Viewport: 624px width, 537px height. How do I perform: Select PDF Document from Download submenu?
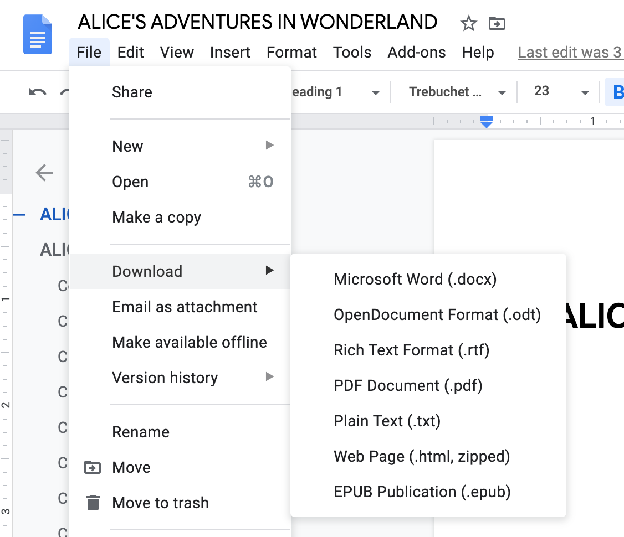pyautogui.click(x=408, y=385)
